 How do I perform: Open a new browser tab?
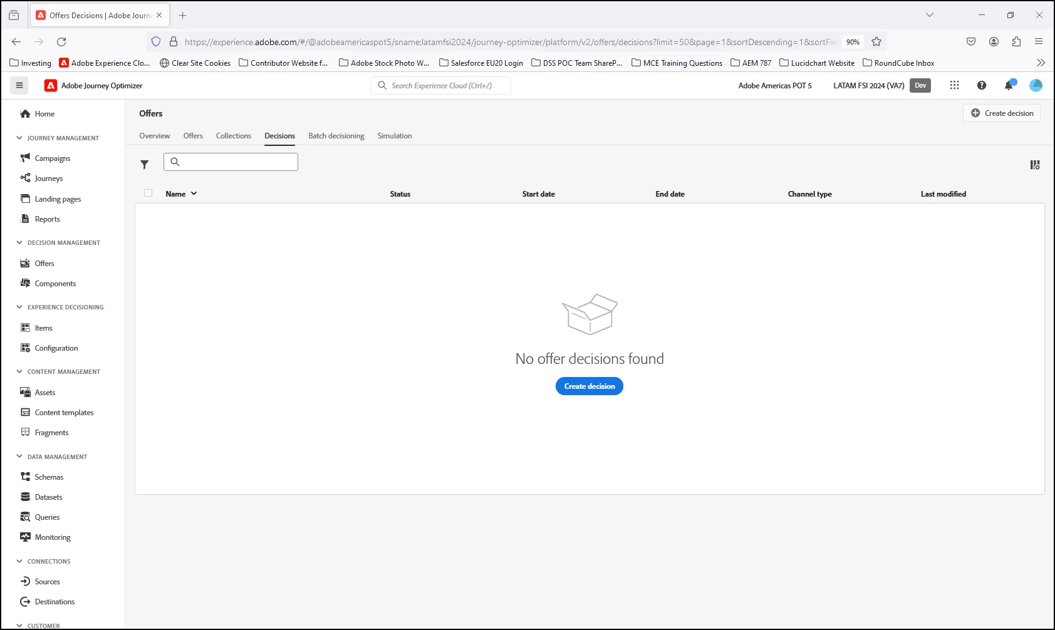pos(183,15)
